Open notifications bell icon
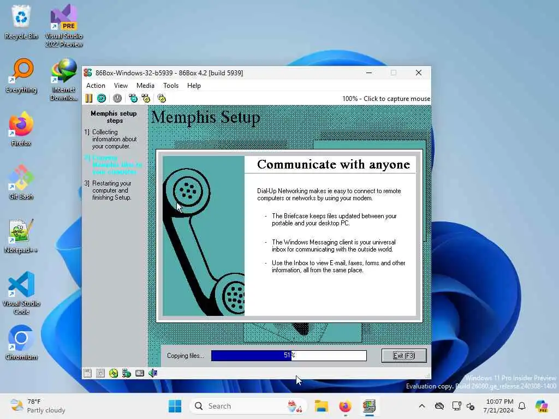The width and height of the screenshot is (559, 419). 522,406
